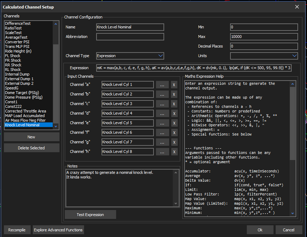Screen dimensions: 307x237
Task: Focus the Max value field
Action: click(264, 37)
